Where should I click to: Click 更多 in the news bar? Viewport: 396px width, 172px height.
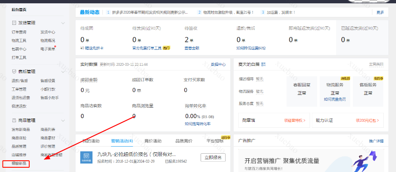click(x=380, y=12)
